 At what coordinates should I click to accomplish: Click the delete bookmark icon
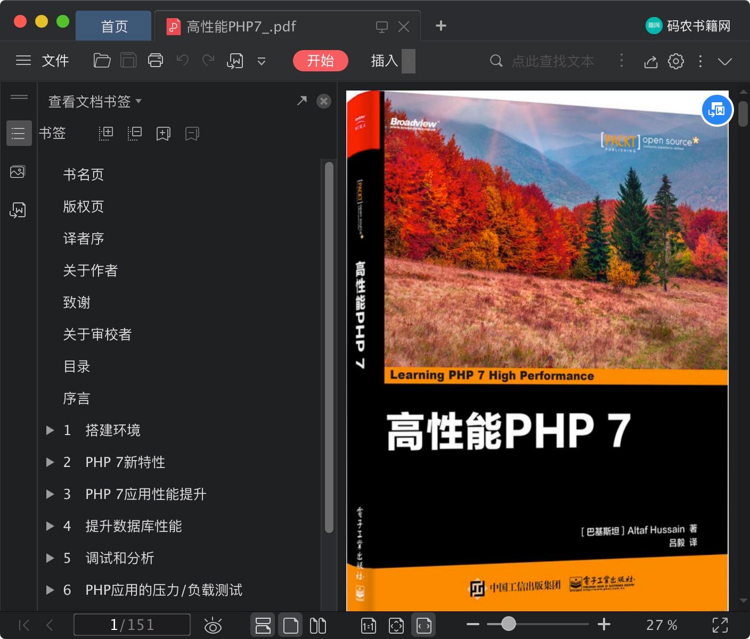pyautogui.click(x=192, y=134)
